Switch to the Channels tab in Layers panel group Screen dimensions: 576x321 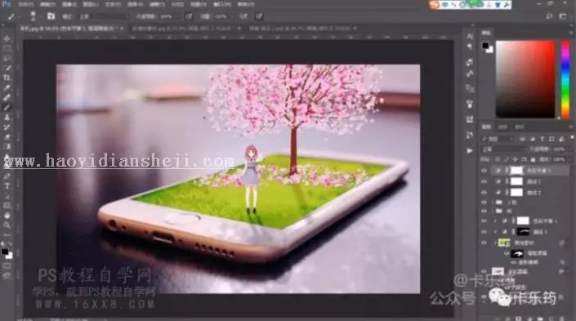click(502, 127)
